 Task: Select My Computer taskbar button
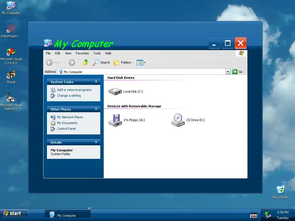pyautogui.click(x=67, y=215)
